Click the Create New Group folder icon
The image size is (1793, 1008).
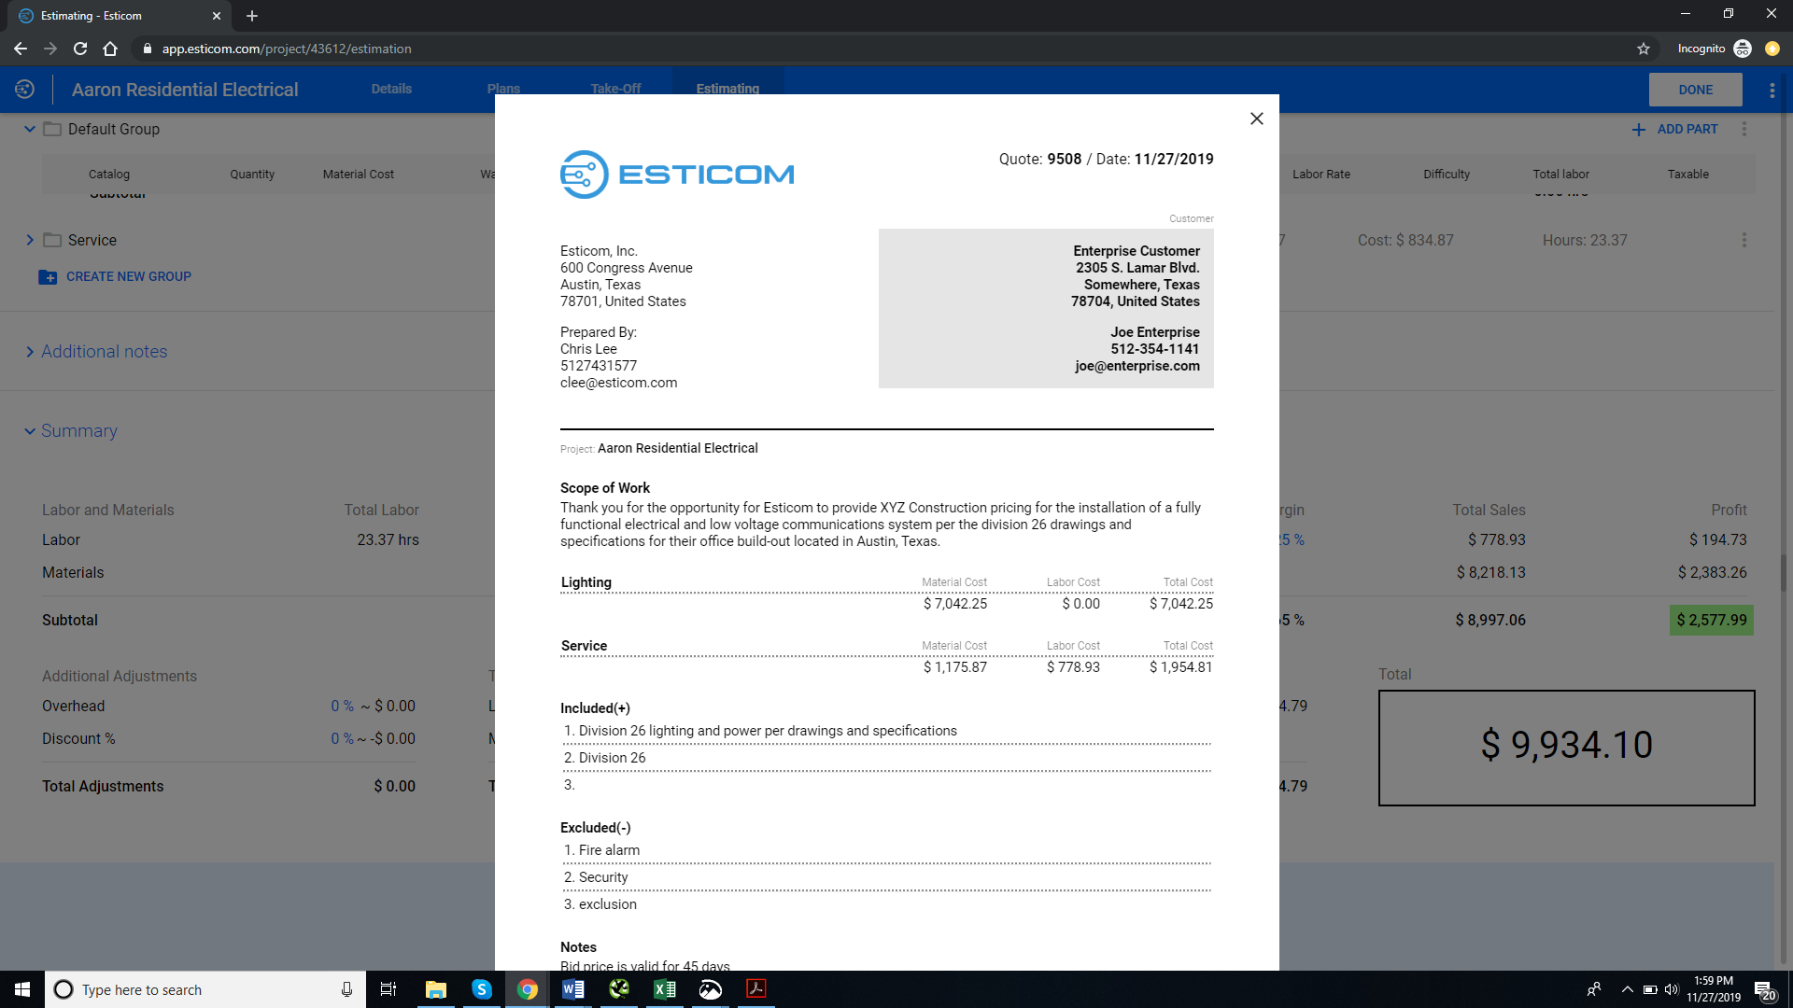coord(48,277)
